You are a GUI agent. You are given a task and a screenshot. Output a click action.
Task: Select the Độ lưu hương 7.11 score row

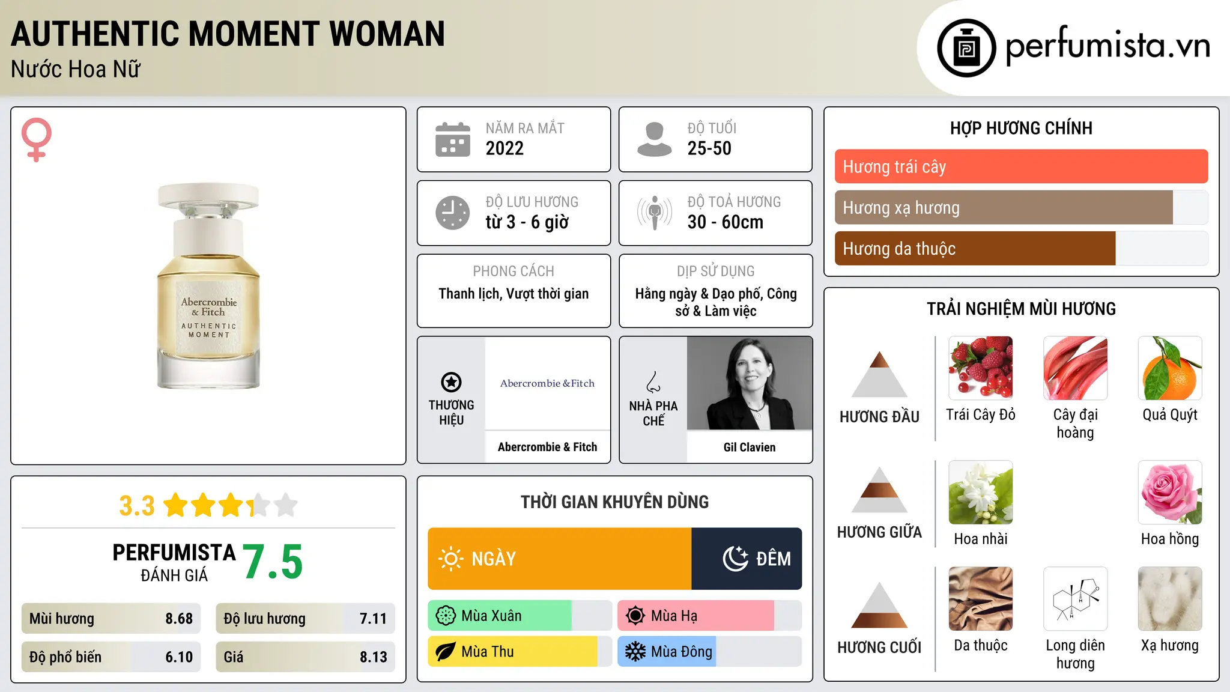click(305, 619)
